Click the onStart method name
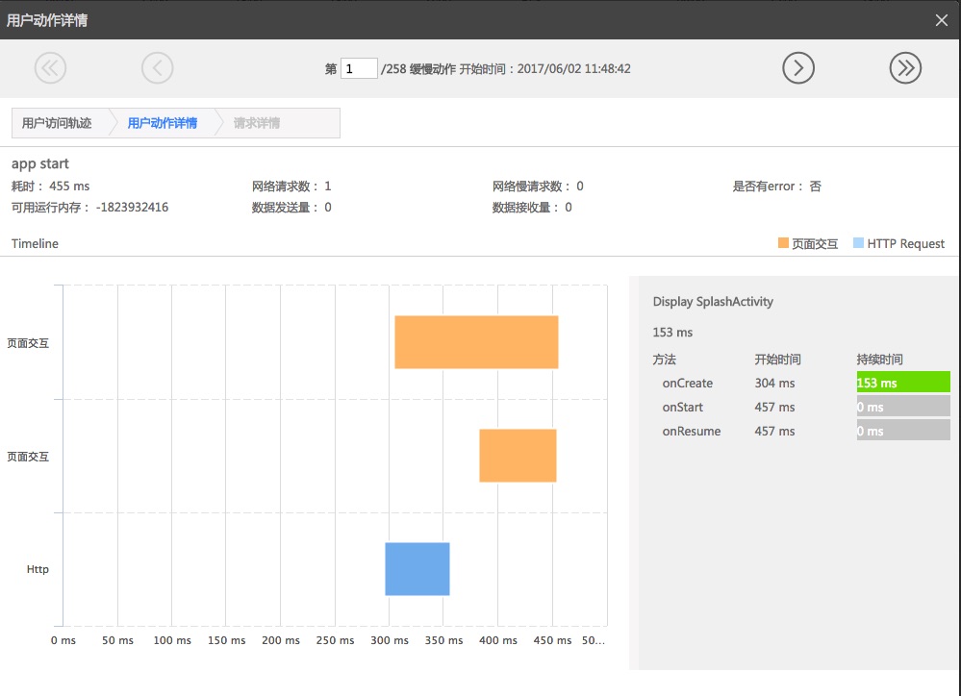 [x=682, y=407]
